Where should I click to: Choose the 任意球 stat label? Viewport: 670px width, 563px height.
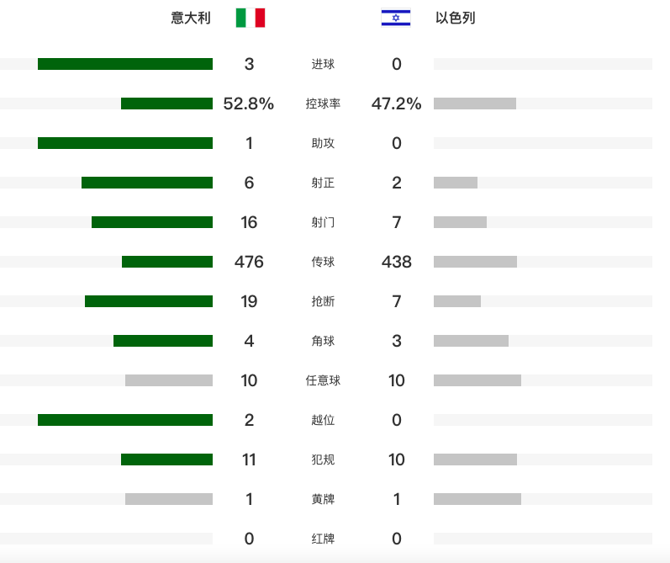(x=323, y=380)
